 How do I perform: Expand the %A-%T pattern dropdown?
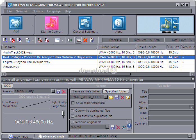click(107, 127)
